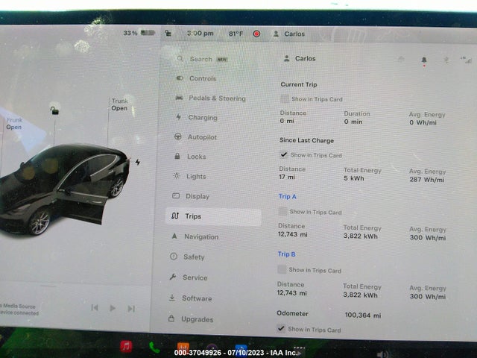Play the media

113,308
